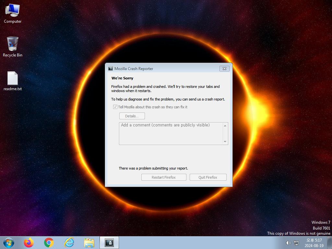Click the comment box scroll down arrow
The image size is (332, 249).
pyautogui.click(x=225, y=141)
